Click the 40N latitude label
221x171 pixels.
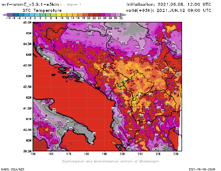[x=29, y=141]
